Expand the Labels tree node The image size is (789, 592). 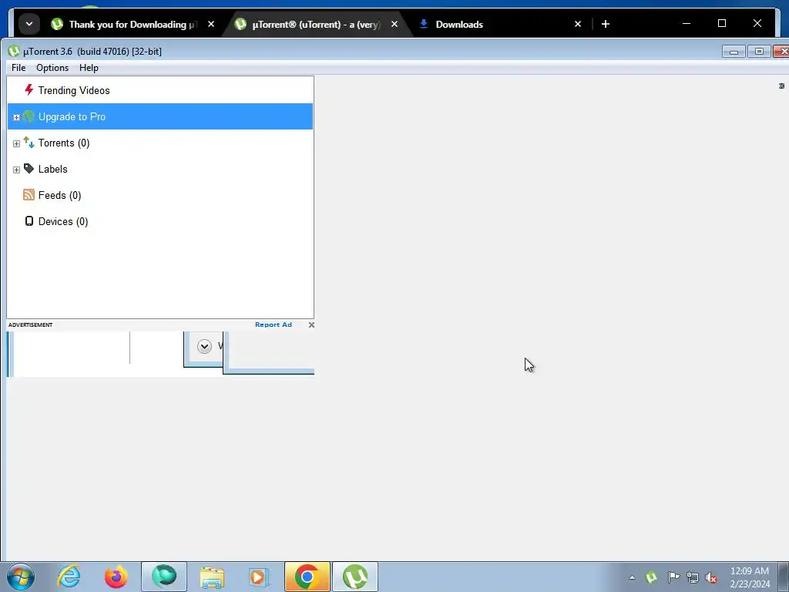coord(16,170)
